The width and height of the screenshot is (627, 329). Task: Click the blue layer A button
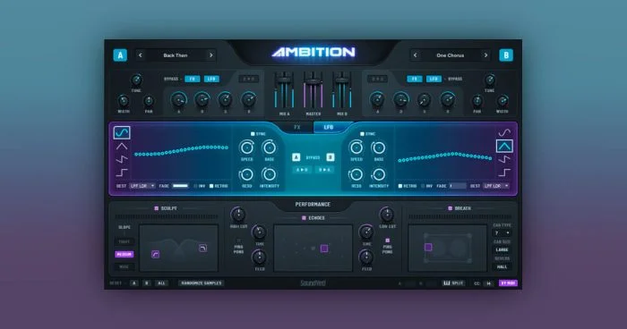coord(120,55)
